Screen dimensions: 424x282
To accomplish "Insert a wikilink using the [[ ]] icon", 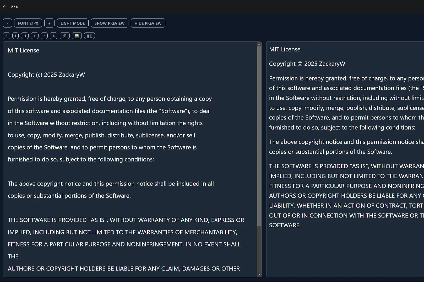I will point(89,36).
